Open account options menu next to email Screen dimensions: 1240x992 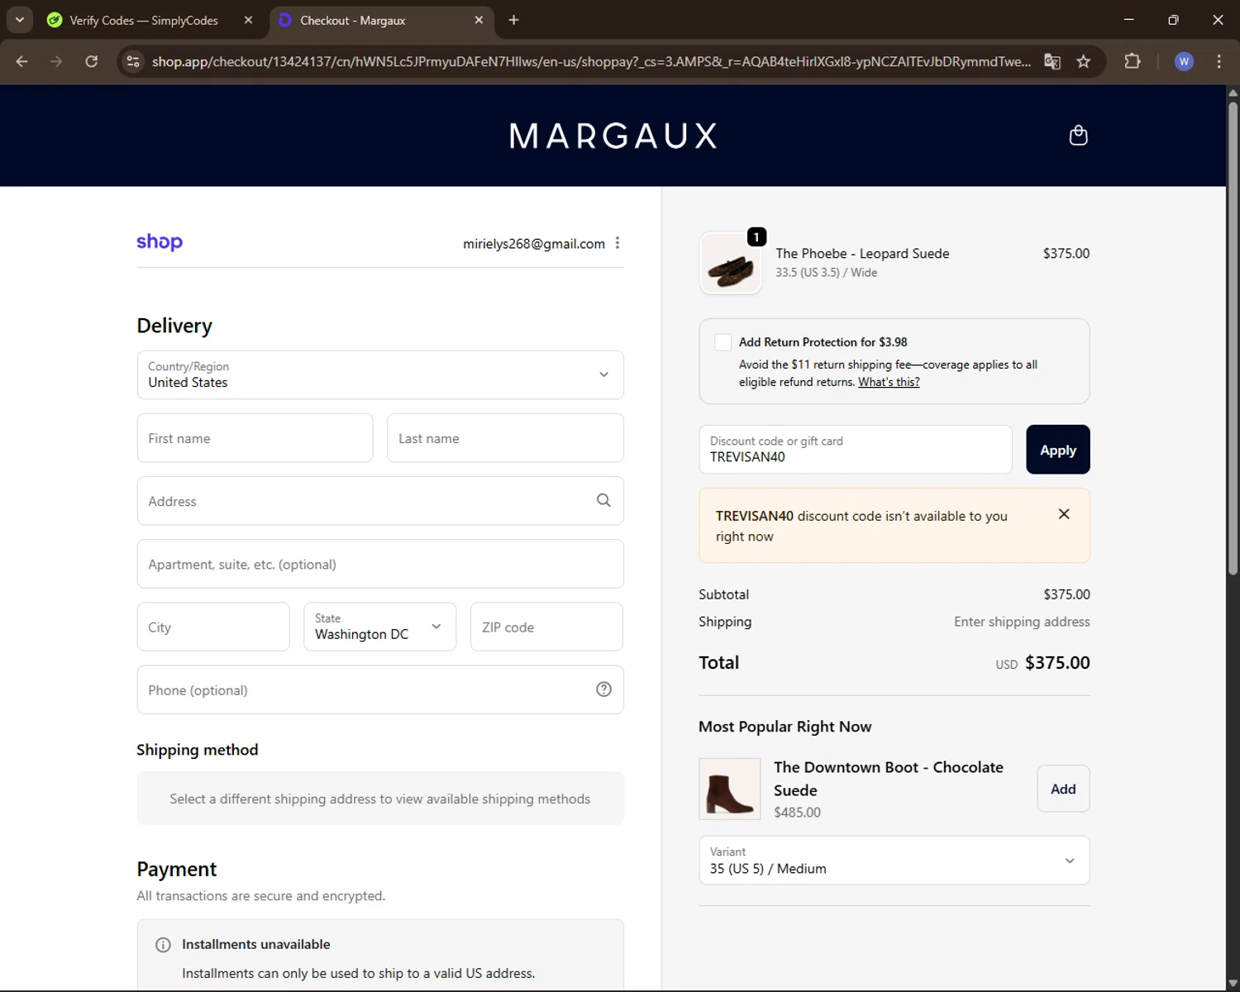[x=618, y=243]
